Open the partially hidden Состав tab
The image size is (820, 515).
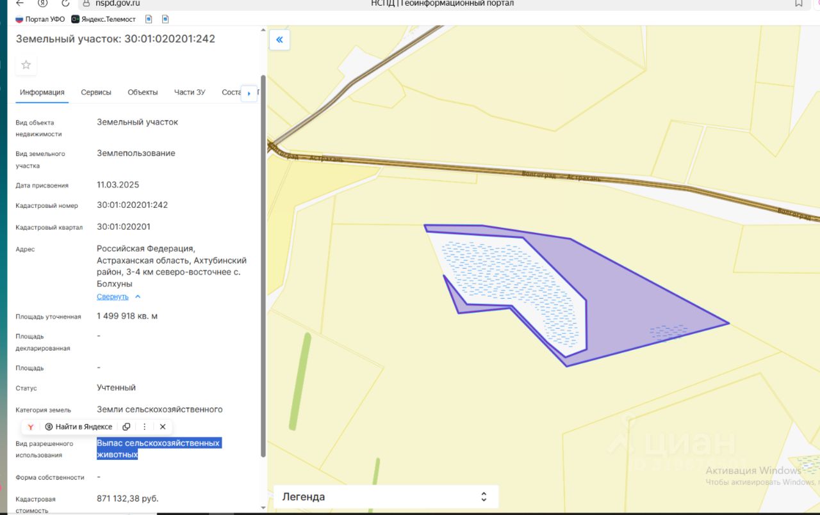point(231,92)
